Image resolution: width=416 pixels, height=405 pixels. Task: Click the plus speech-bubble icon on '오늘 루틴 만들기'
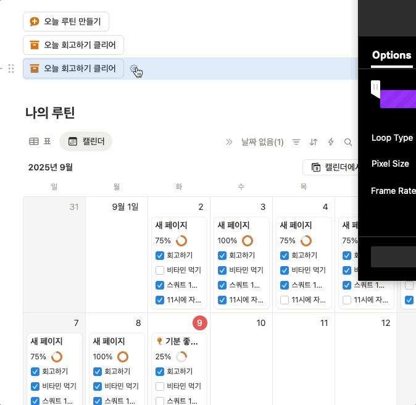(x=34, y=22)
